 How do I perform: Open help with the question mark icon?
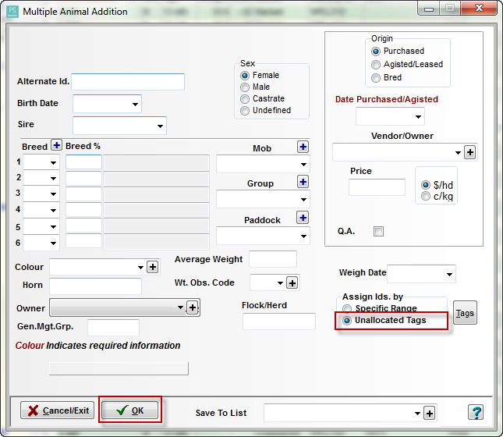(476, 412)
